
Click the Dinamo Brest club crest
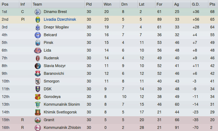(38, 12)
